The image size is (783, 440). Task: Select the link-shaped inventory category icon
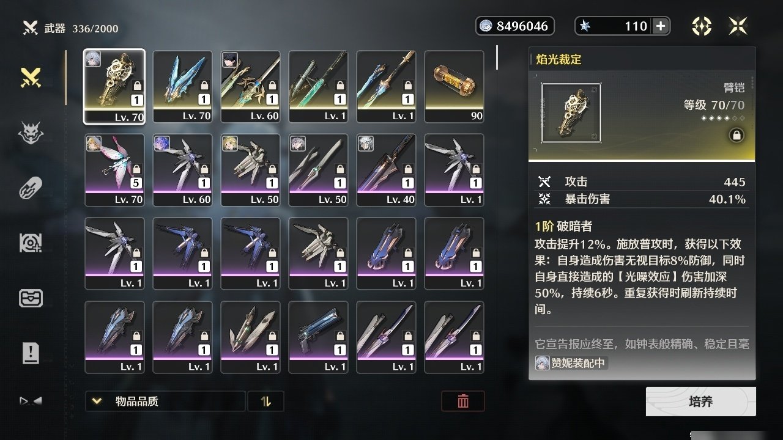tap(31, 188)
